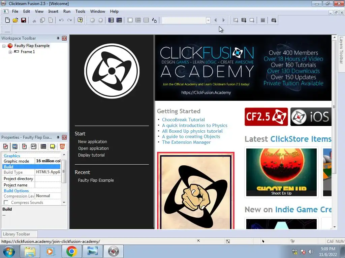This screenshot has width=345, height=258.
Task: Open the Build Type HTML5 value field
Action: 48,172
